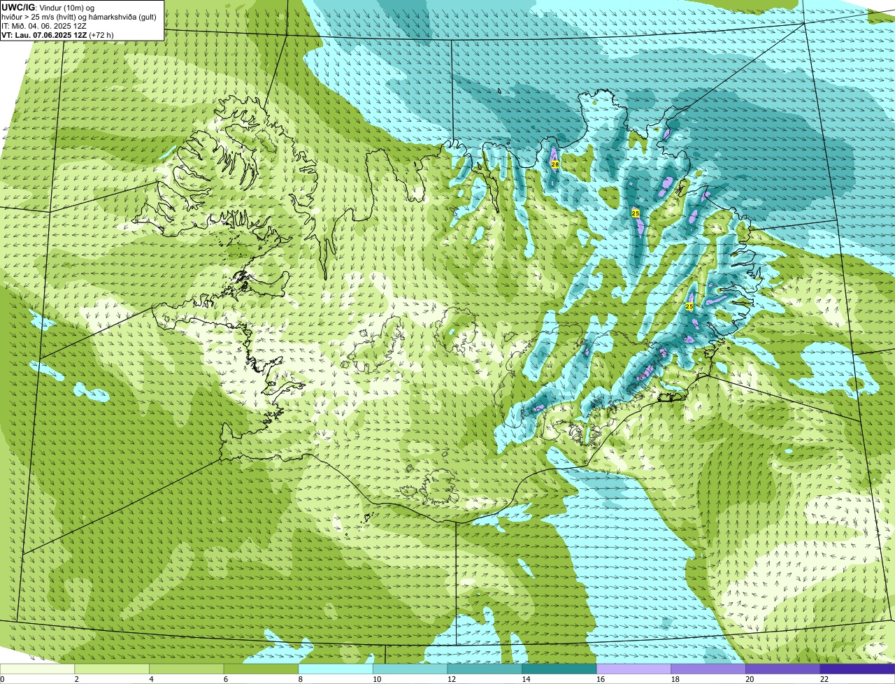Image resolution: width=895 pixels, height=684 pixels.
Task: Select the 2–4 m/s light green swatch
Action: point(112,669)
